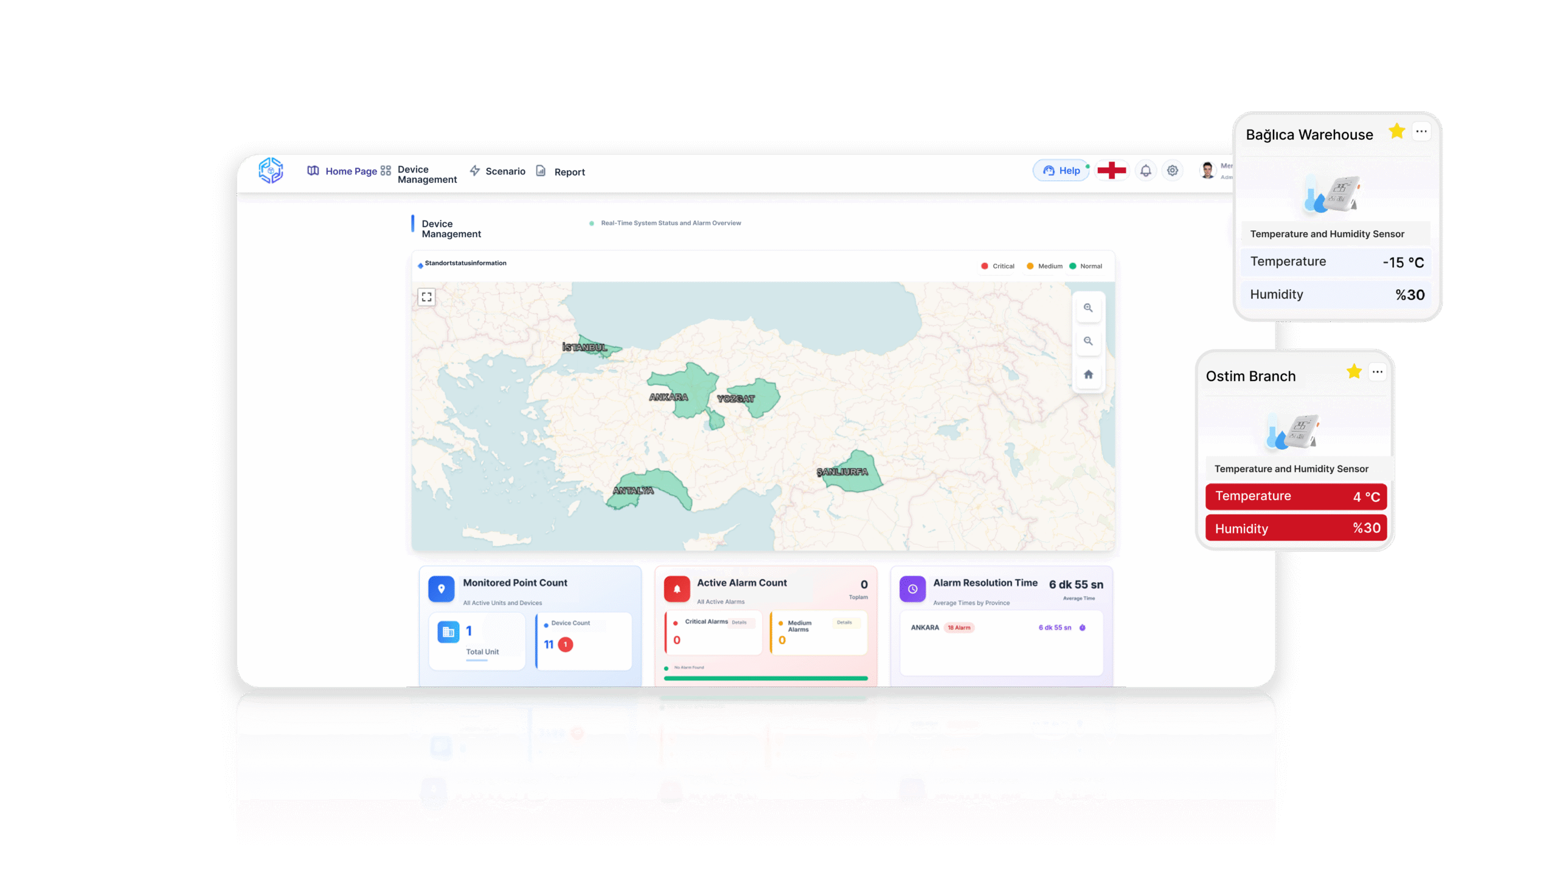
Task: Click the green alarm progress bar
Action: (766, 678)
